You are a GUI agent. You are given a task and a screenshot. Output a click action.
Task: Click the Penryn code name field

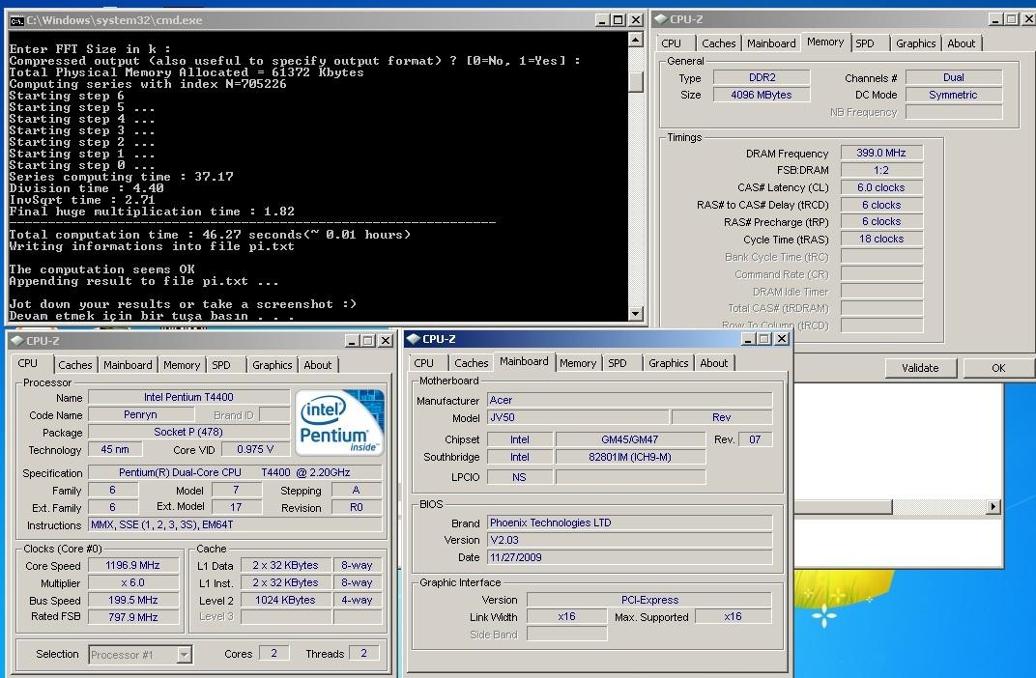(x=141, y=414)
